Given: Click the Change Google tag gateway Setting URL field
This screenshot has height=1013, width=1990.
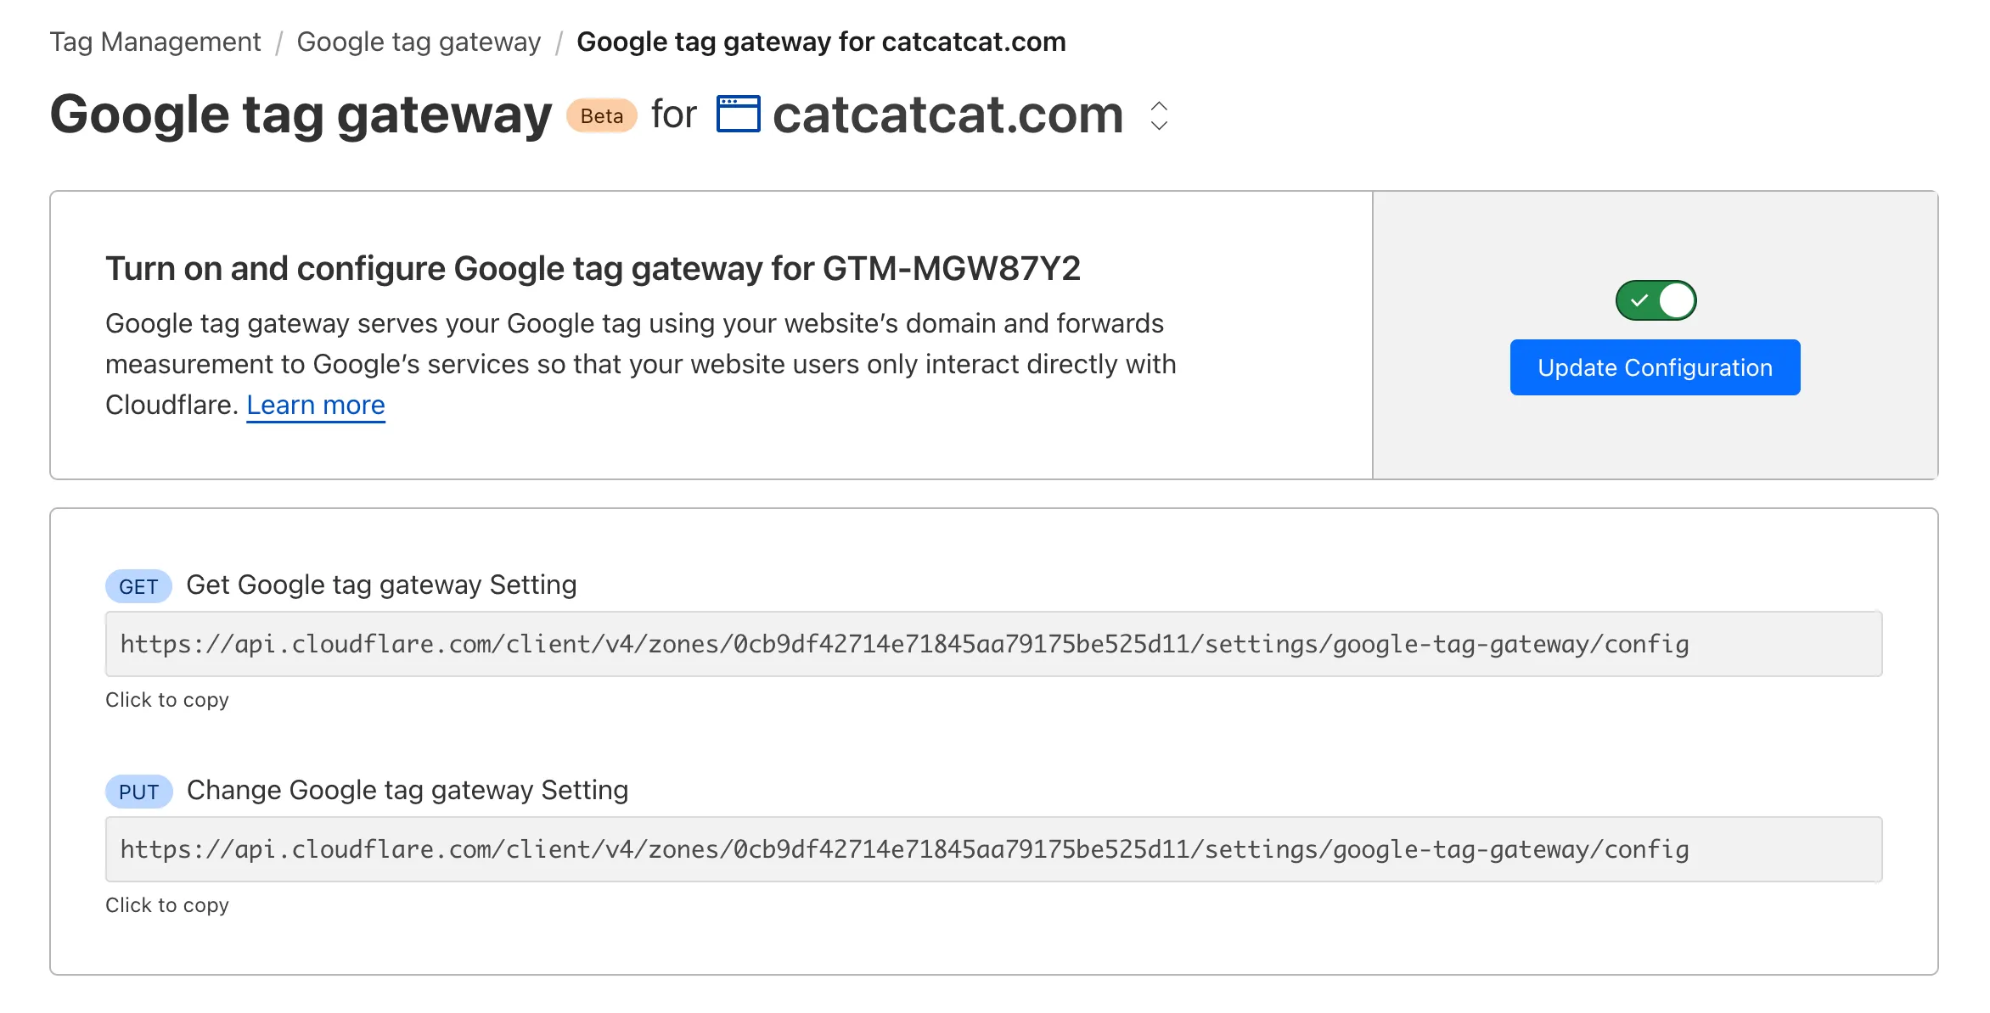Looking at the screenshot, I should click(x=993, y=848).
